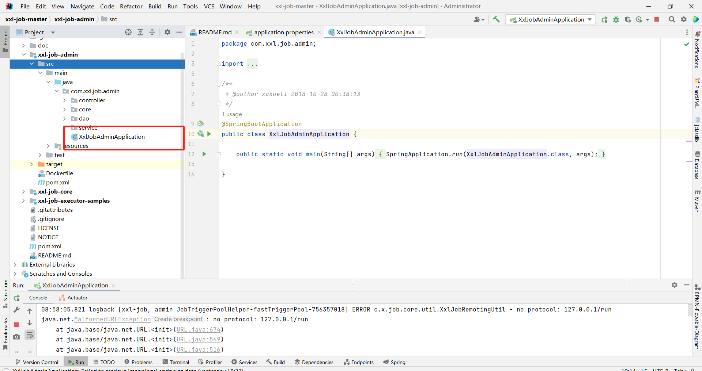Open the Problems tool window
Image resolution: width=702 pixels, height=371 pixels.
(x=139, y=362)
